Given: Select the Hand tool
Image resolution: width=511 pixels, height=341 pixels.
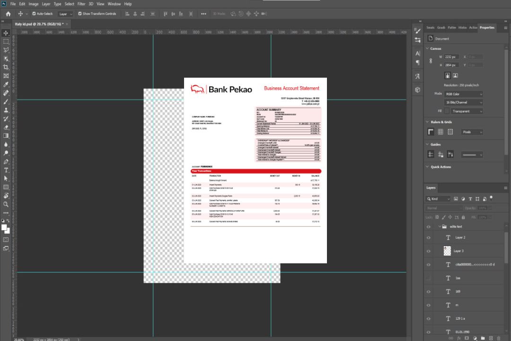Looking at the screenshot, I should click(x=6, y=196).
